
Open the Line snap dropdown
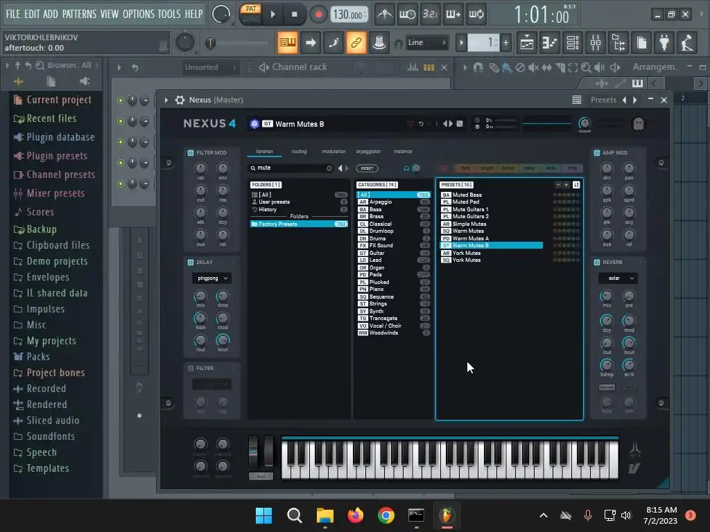point(426,42)
